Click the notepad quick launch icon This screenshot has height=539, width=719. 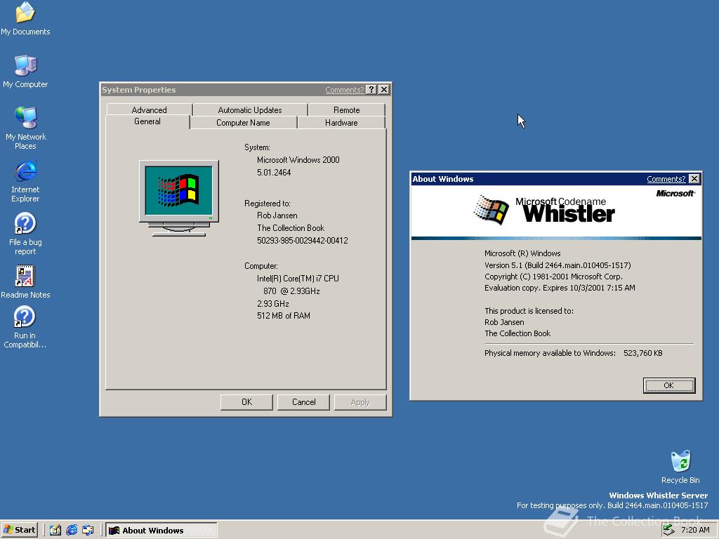(55, 530)
